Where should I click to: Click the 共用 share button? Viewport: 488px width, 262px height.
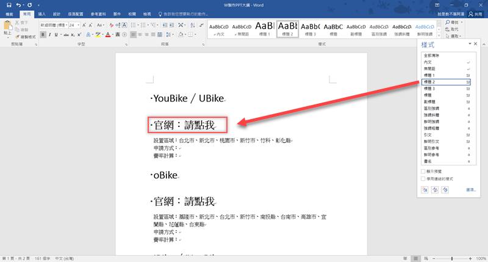click(473, 13)
